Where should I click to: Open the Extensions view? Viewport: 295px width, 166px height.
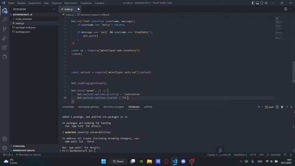pyautogui.click(x=5, y=47)
